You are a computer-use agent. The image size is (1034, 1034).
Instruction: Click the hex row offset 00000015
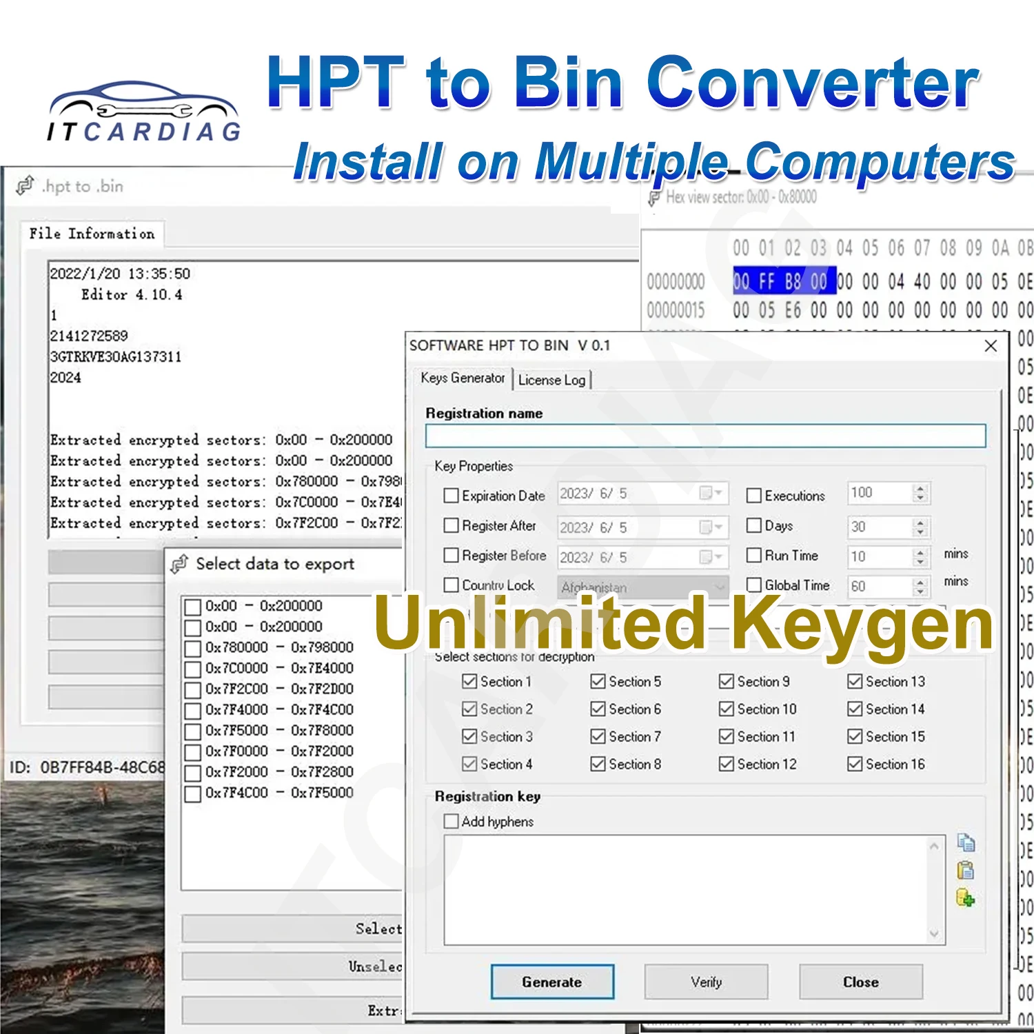click(x=676, y=311)
